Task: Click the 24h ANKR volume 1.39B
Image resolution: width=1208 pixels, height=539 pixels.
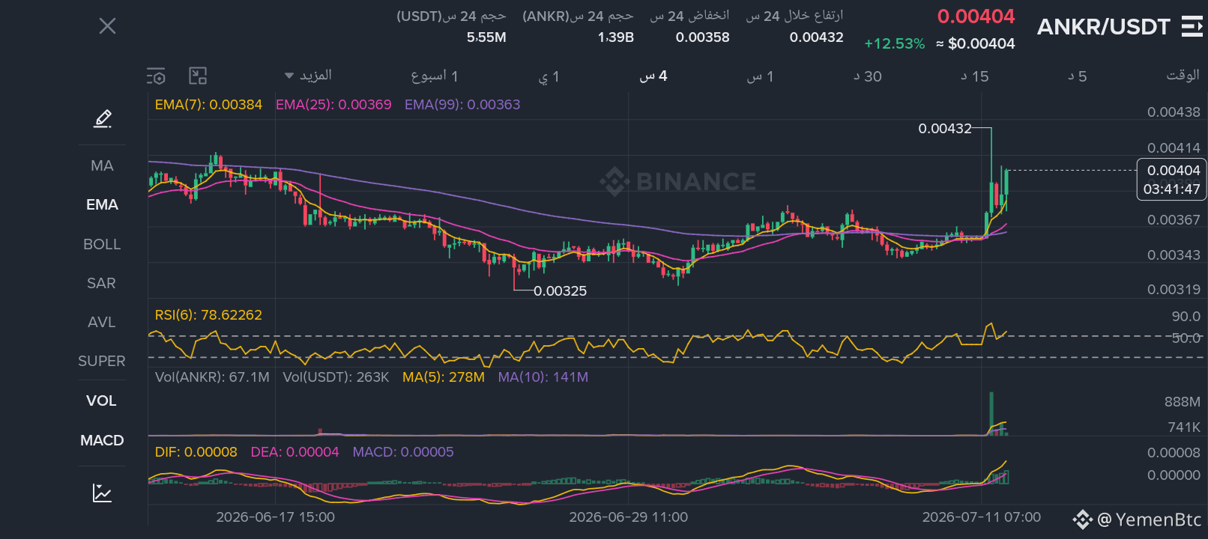Action: coord(615,37)
